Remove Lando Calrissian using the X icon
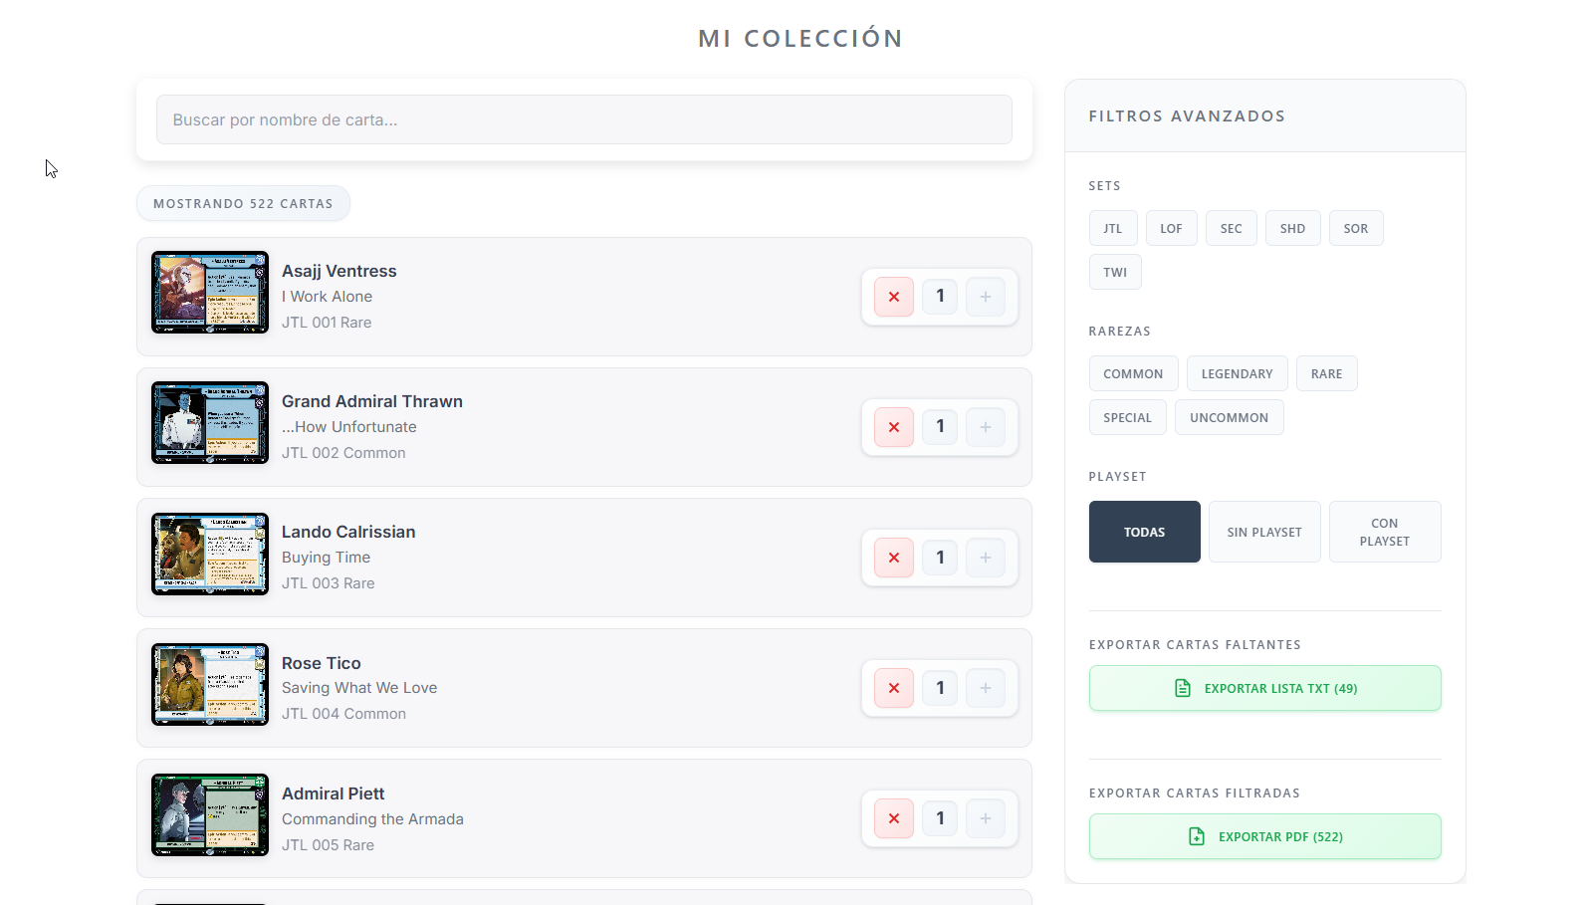Viewport: 1587px width, 905px height. pos(893,558)
